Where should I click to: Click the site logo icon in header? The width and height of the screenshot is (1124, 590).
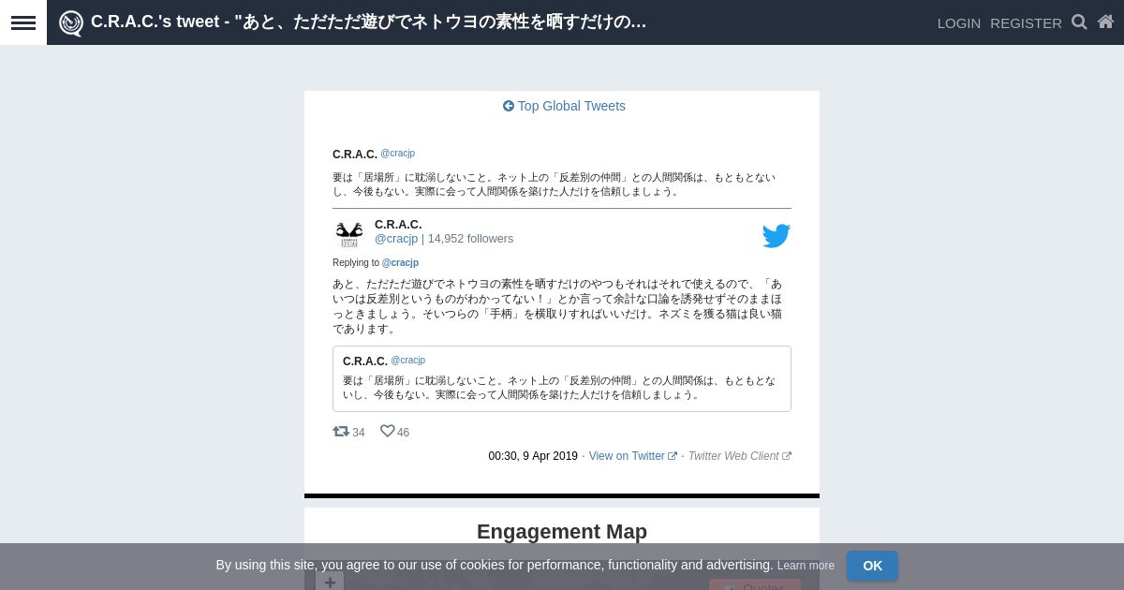71,22
